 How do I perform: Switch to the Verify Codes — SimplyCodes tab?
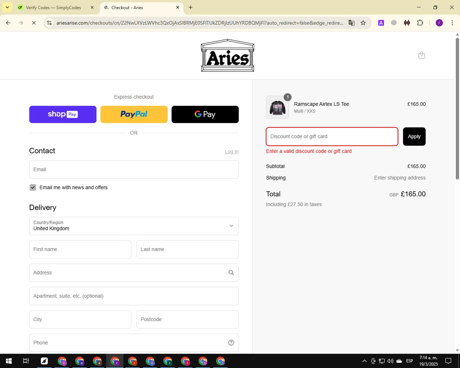53,7
